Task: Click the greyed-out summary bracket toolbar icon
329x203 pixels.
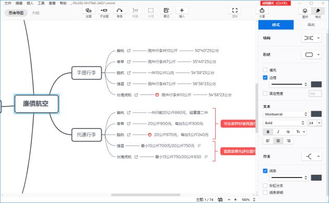Action: click(x=135, y=10)
